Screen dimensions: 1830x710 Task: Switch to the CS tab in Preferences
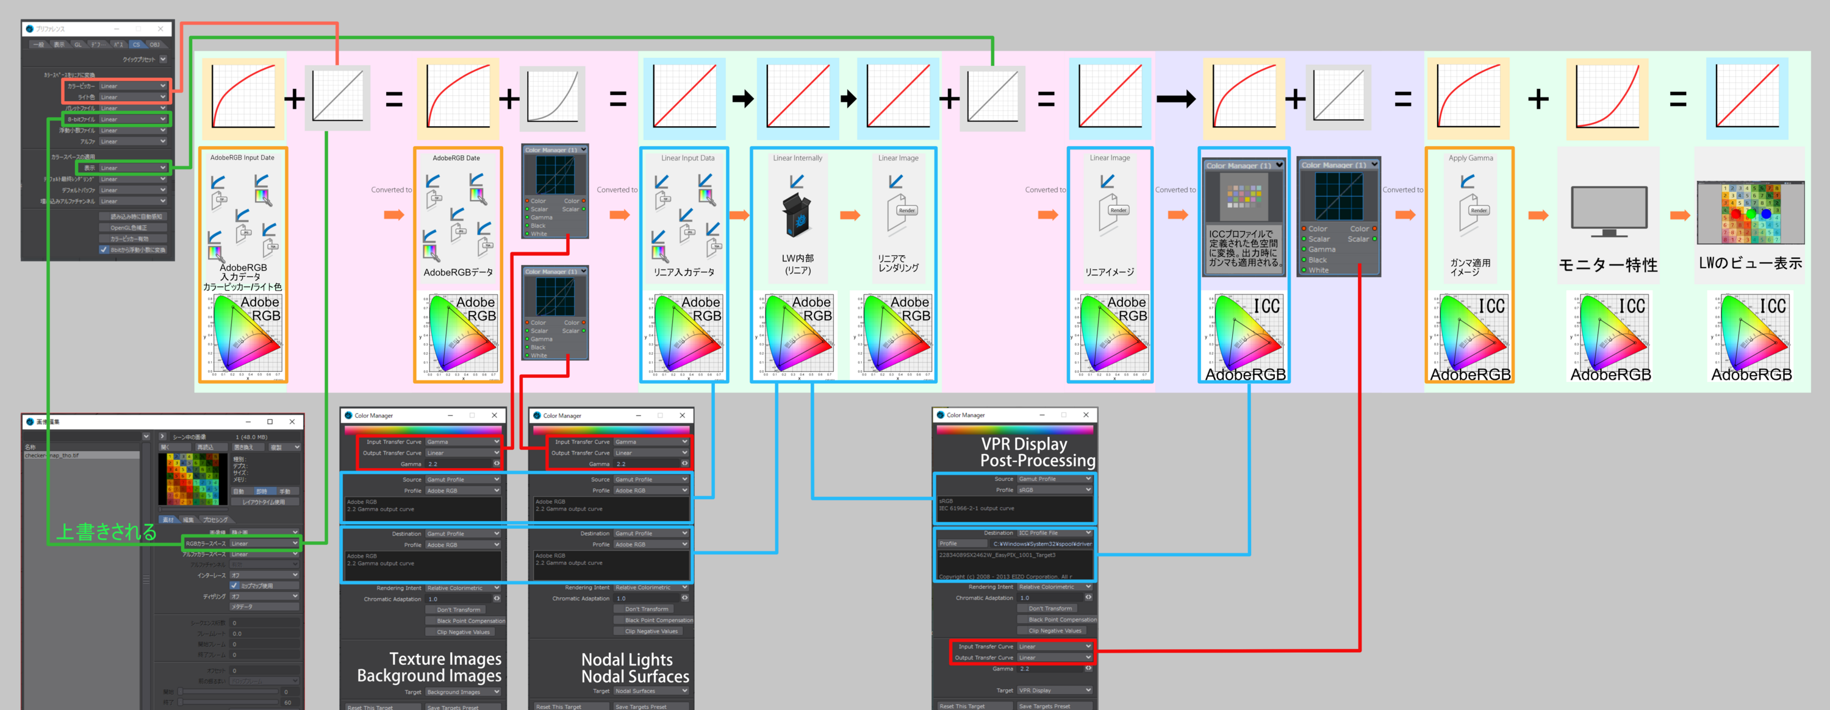coord(137,44)
